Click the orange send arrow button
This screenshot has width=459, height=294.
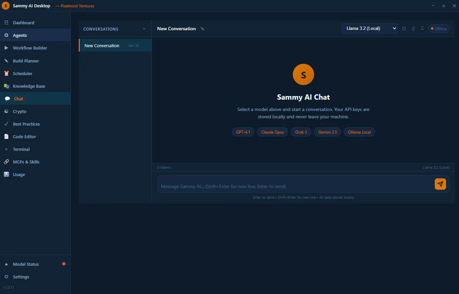pyautogui.click(x=440, y=184)
